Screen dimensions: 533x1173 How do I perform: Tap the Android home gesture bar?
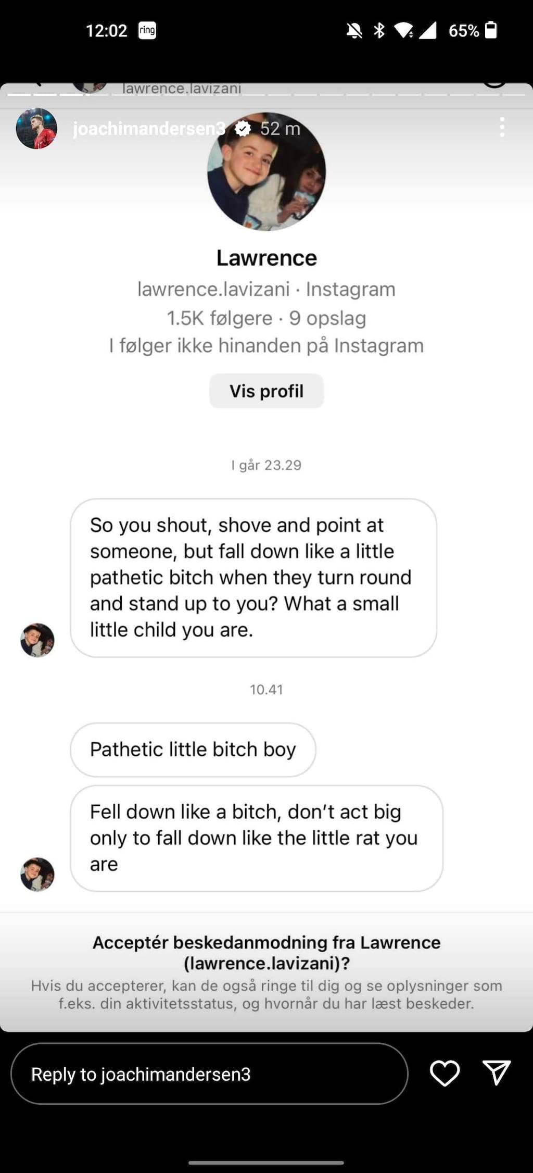click(266, 1163)
